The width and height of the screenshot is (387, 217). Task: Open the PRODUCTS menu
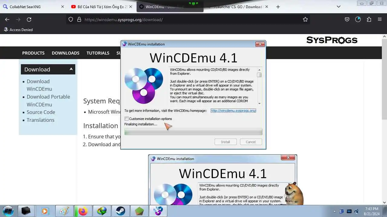point(33,53)
